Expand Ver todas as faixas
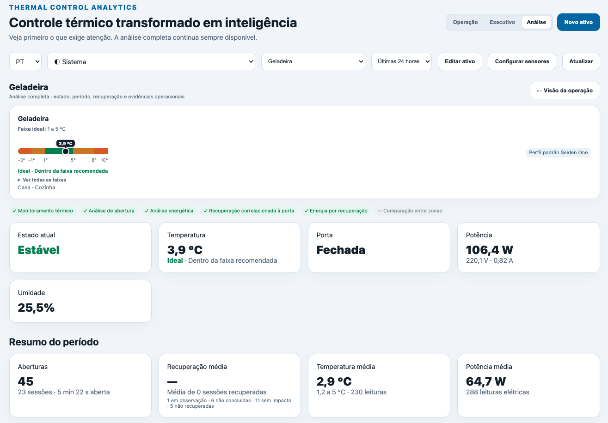Image resolution: width=608 pixels, height=423 pixels. [x=42, y=180]
